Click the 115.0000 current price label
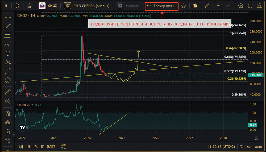This screenshot has height=152, width=266. coord(256,75)
